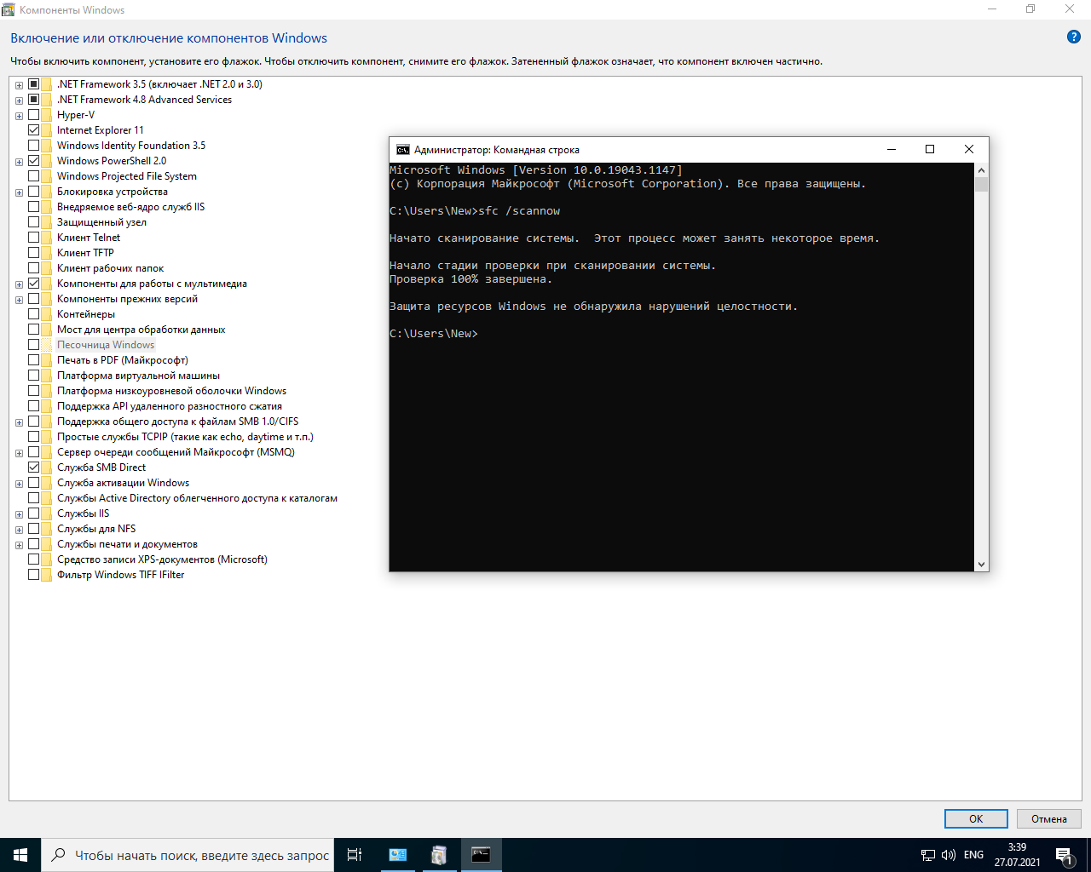Click the Cancel button
The width and height of the screenshot is (1091, 872).
pyautogui.click(x=1048, y=818)
